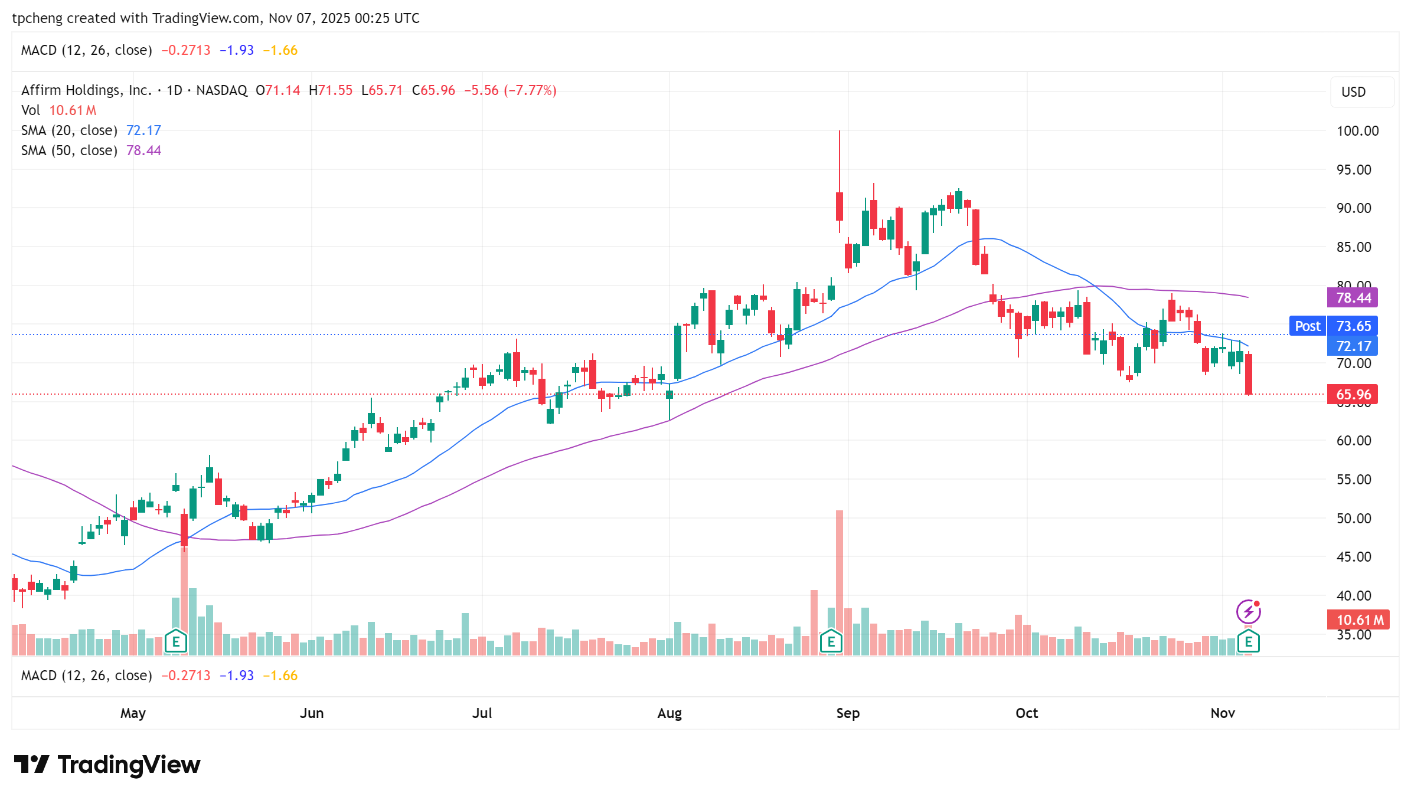Viewport: 1411px width, 800px height.
Task: Click the red 65.96 last price label
Action: pyautogui.click(x=1353, y=394)
